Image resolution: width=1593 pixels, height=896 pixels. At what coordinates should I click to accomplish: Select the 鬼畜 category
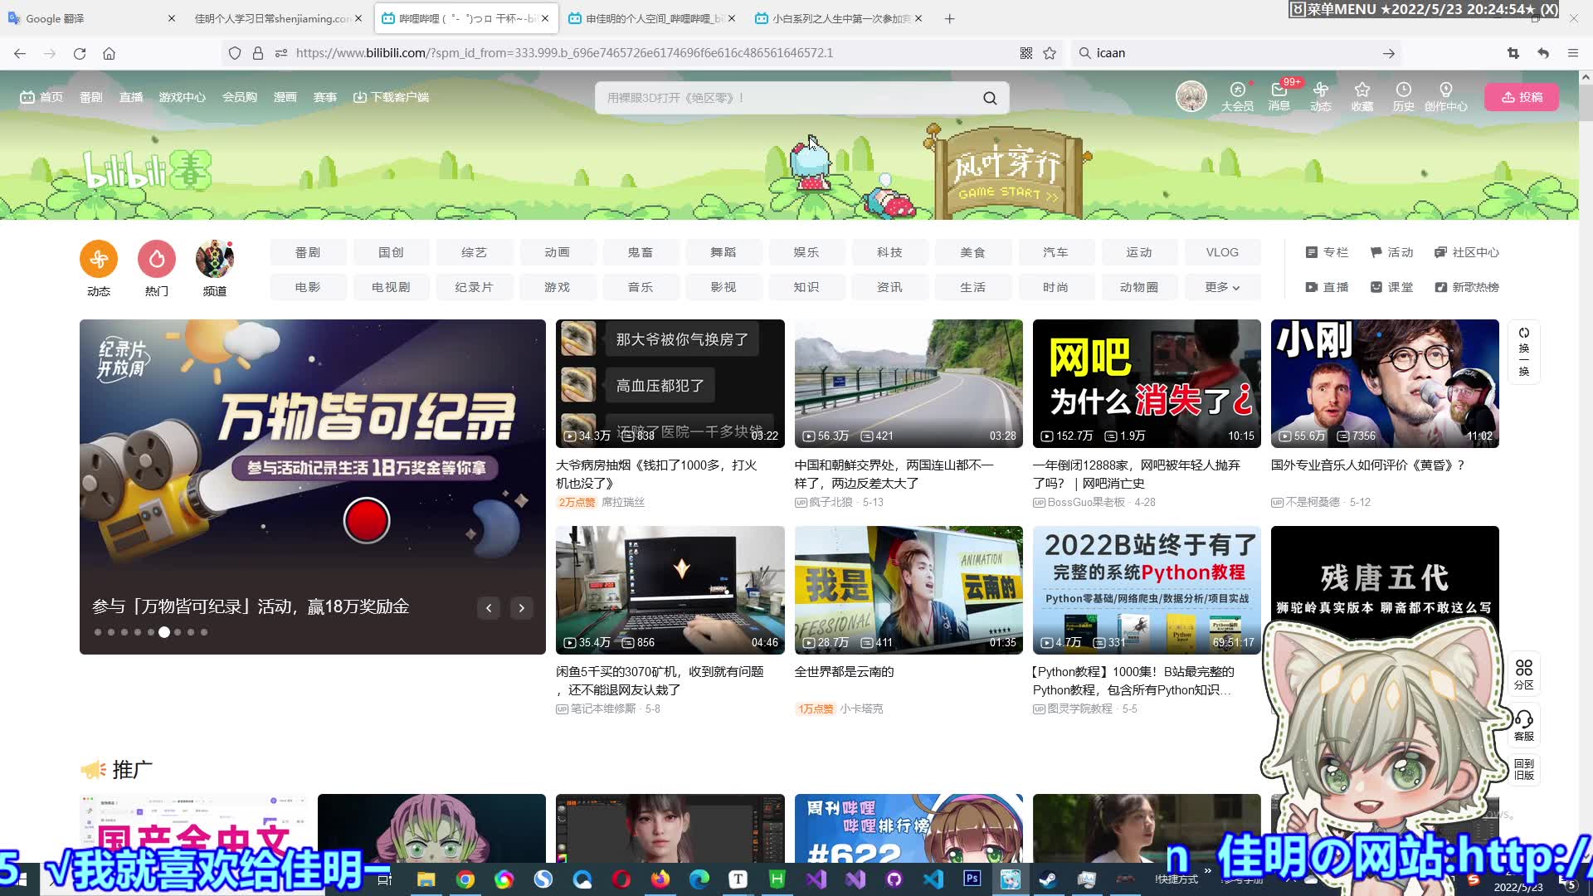(640, 252)
